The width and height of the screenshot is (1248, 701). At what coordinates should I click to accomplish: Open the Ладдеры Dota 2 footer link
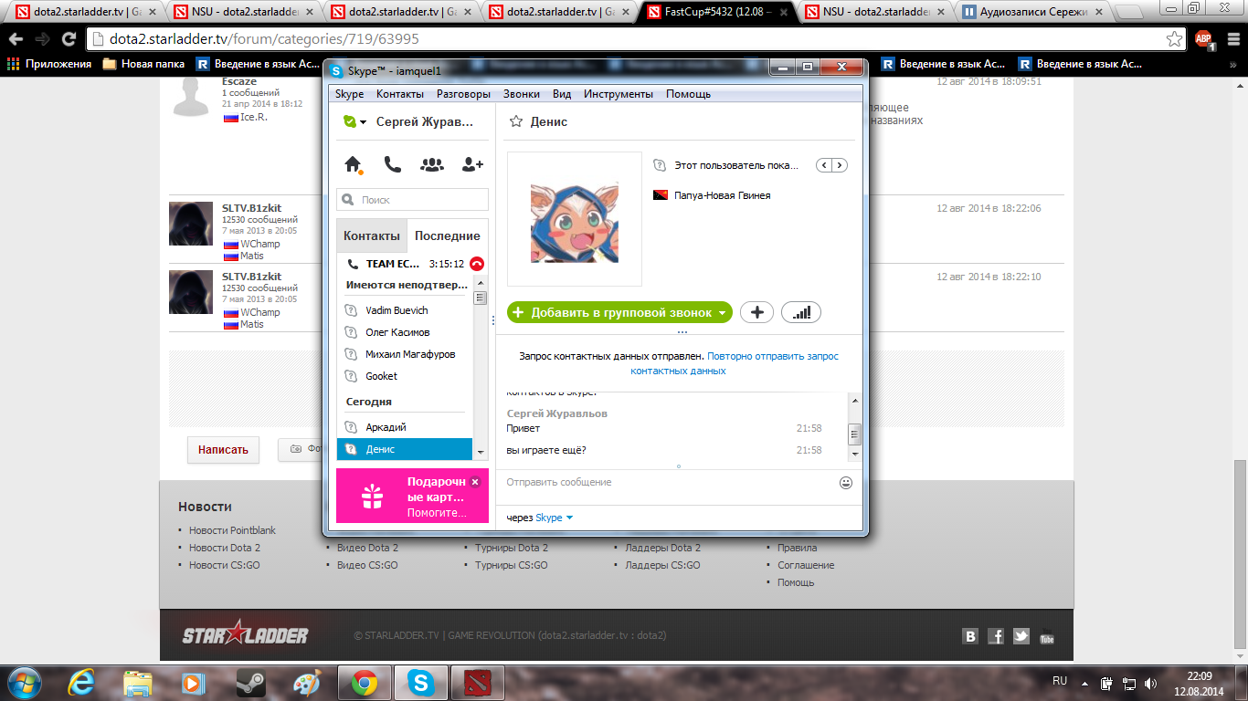662,548
